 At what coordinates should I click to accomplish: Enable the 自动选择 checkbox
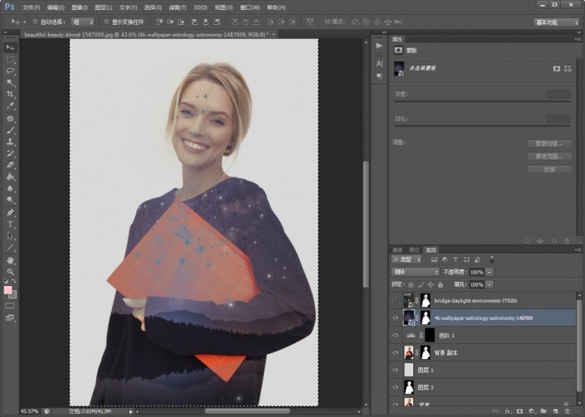pos(35,22)
